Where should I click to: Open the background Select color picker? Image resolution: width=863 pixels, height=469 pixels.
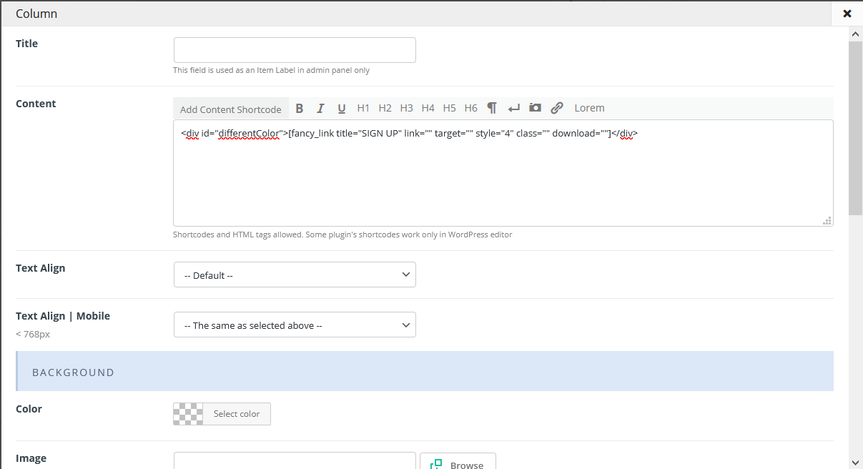coord(236,414)
